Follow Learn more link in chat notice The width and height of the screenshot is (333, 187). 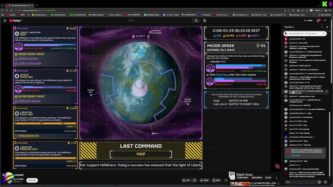pyautogui.click(x=296, y=155)
